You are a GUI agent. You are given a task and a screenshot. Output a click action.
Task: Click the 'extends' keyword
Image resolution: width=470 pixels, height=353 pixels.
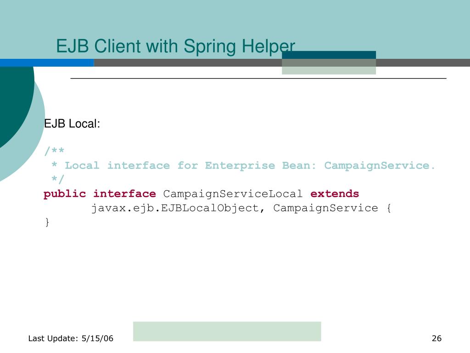coord(335,194)
